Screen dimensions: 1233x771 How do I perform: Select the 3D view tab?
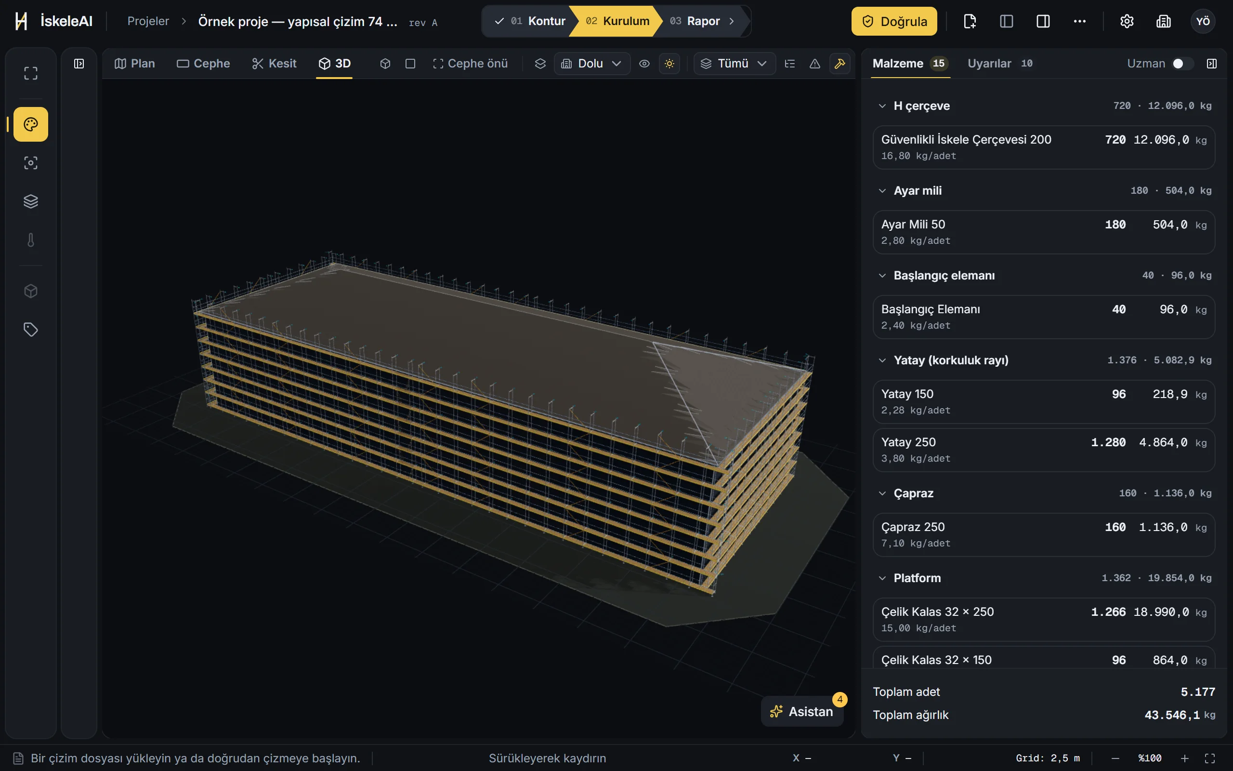click(335, 64)
